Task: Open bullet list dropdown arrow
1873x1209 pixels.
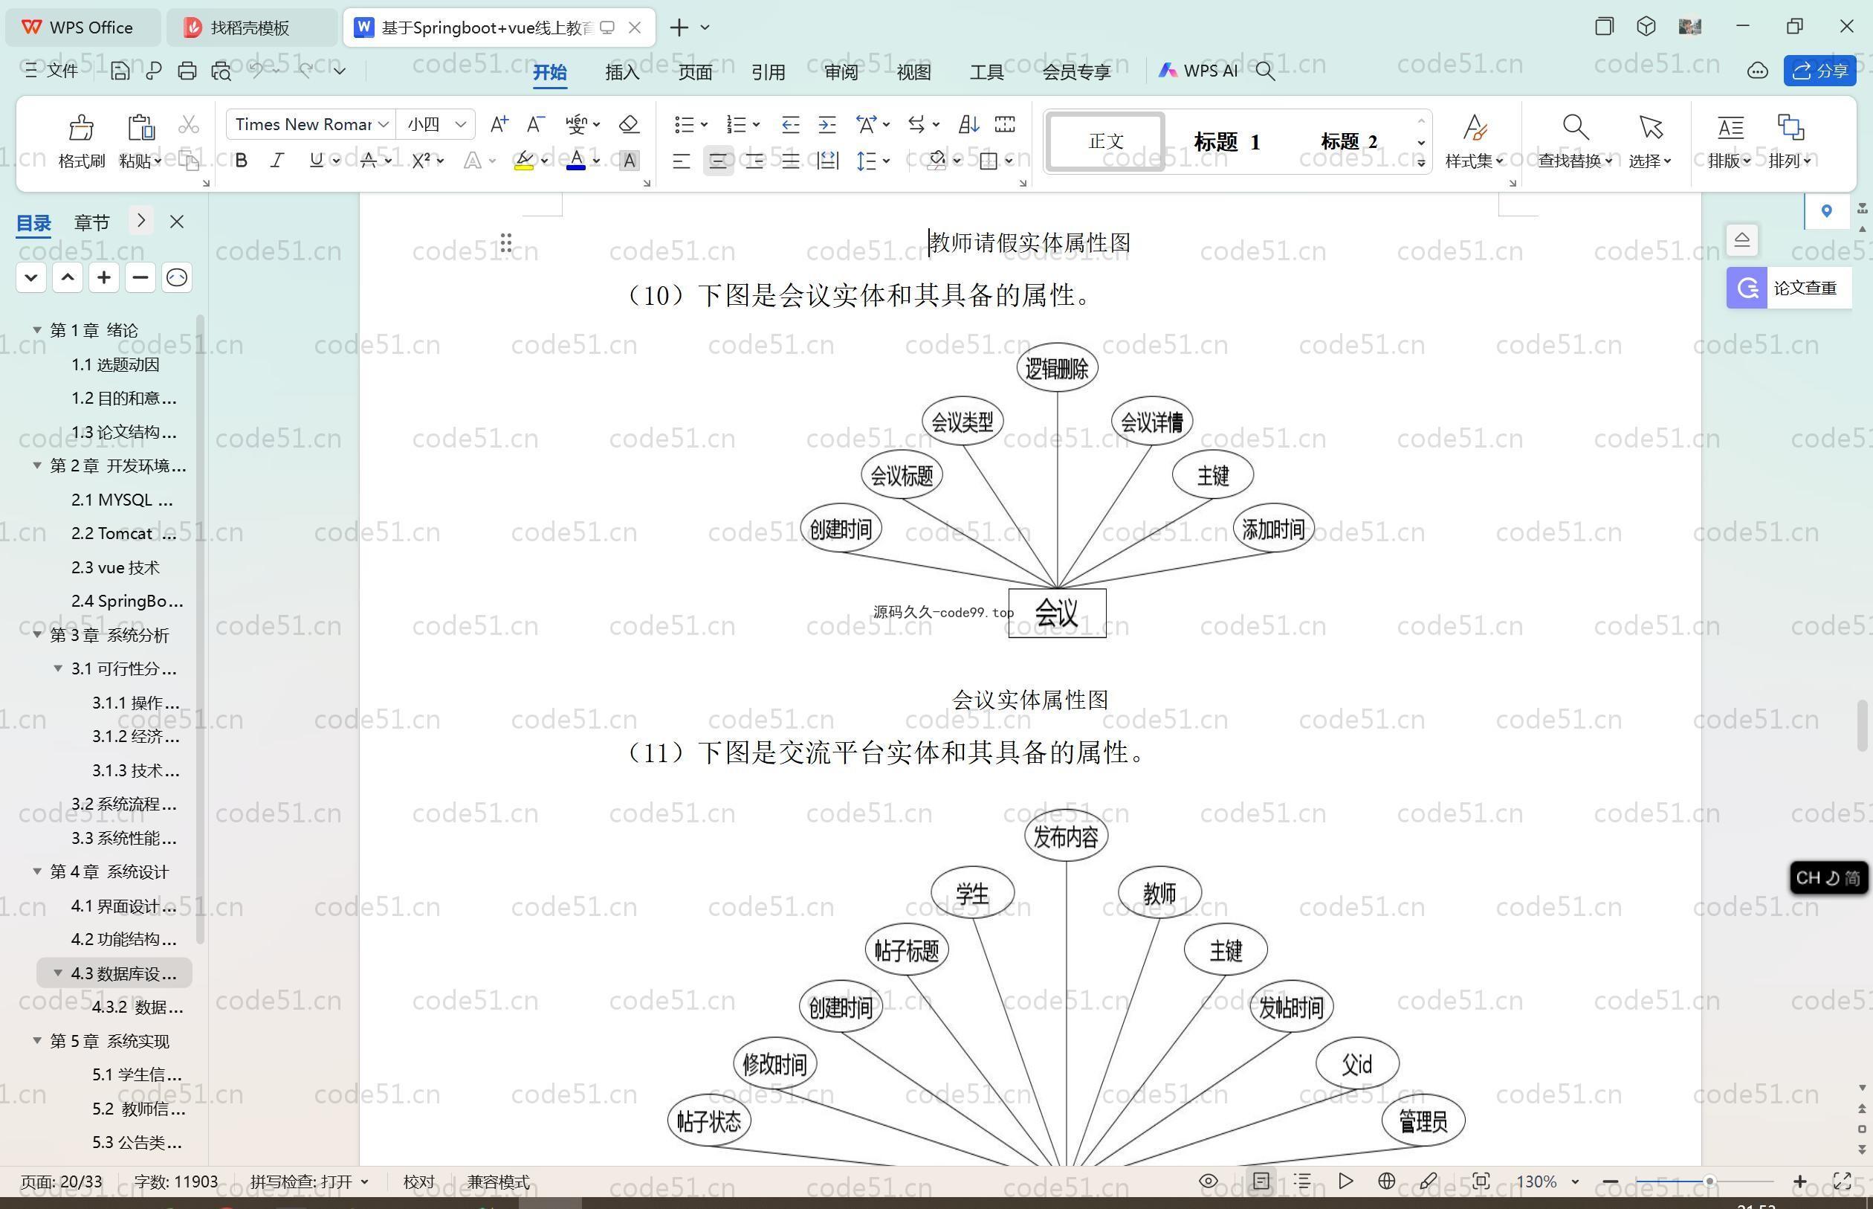Action: (x=704, y=124)
